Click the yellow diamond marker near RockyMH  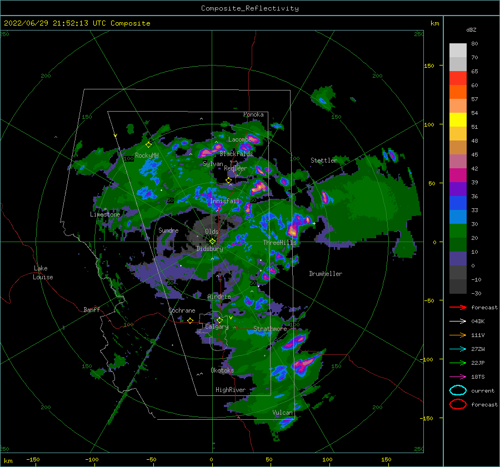(148, 145)
